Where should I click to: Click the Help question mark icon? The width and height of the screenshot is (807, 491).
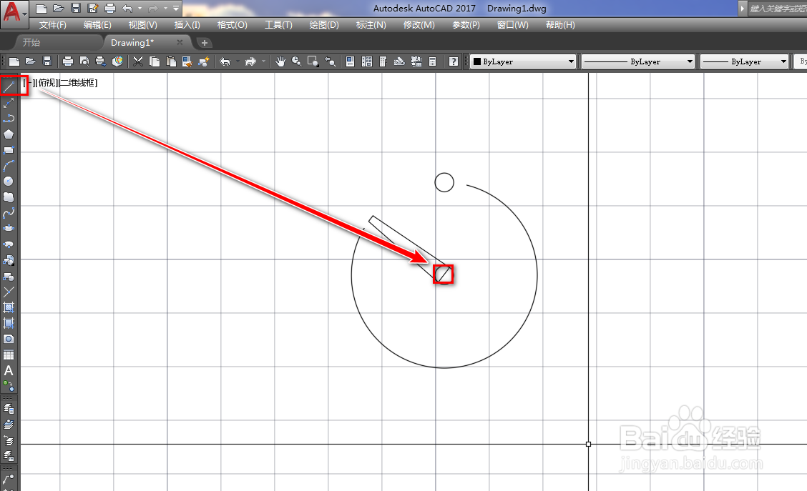(x=453, y=61)
